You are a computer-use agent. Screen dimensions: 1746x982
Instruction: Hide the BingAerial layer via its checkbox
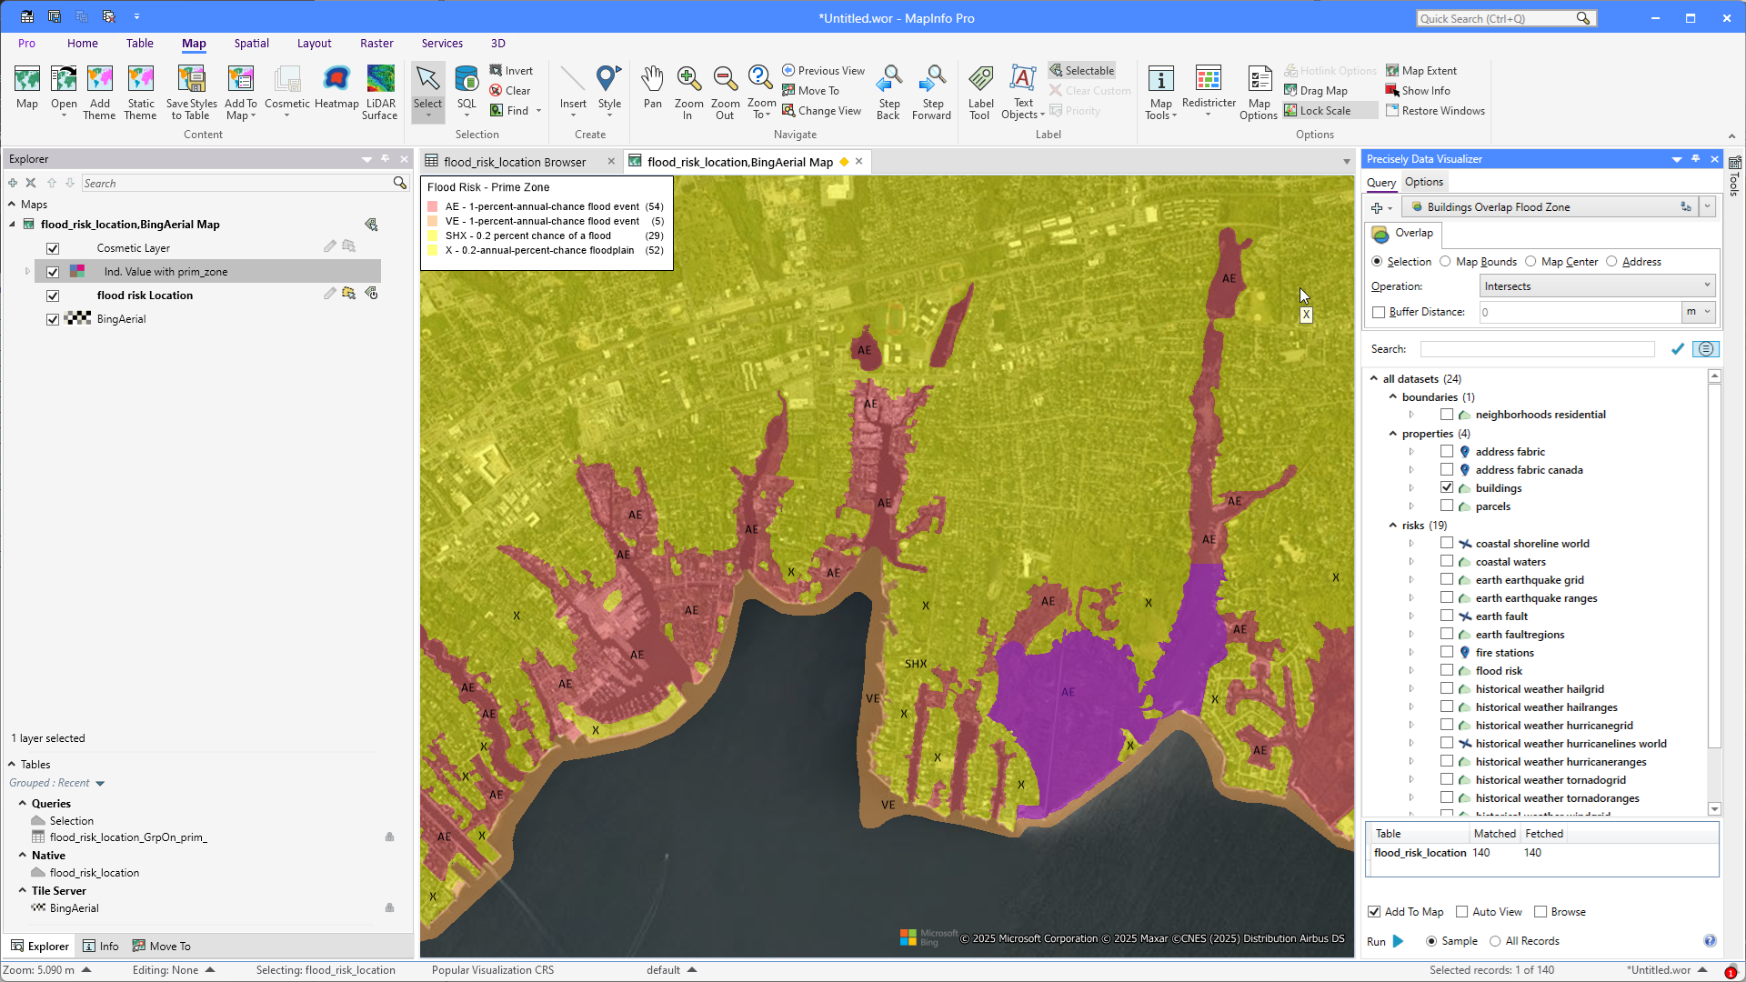point(53,319)
